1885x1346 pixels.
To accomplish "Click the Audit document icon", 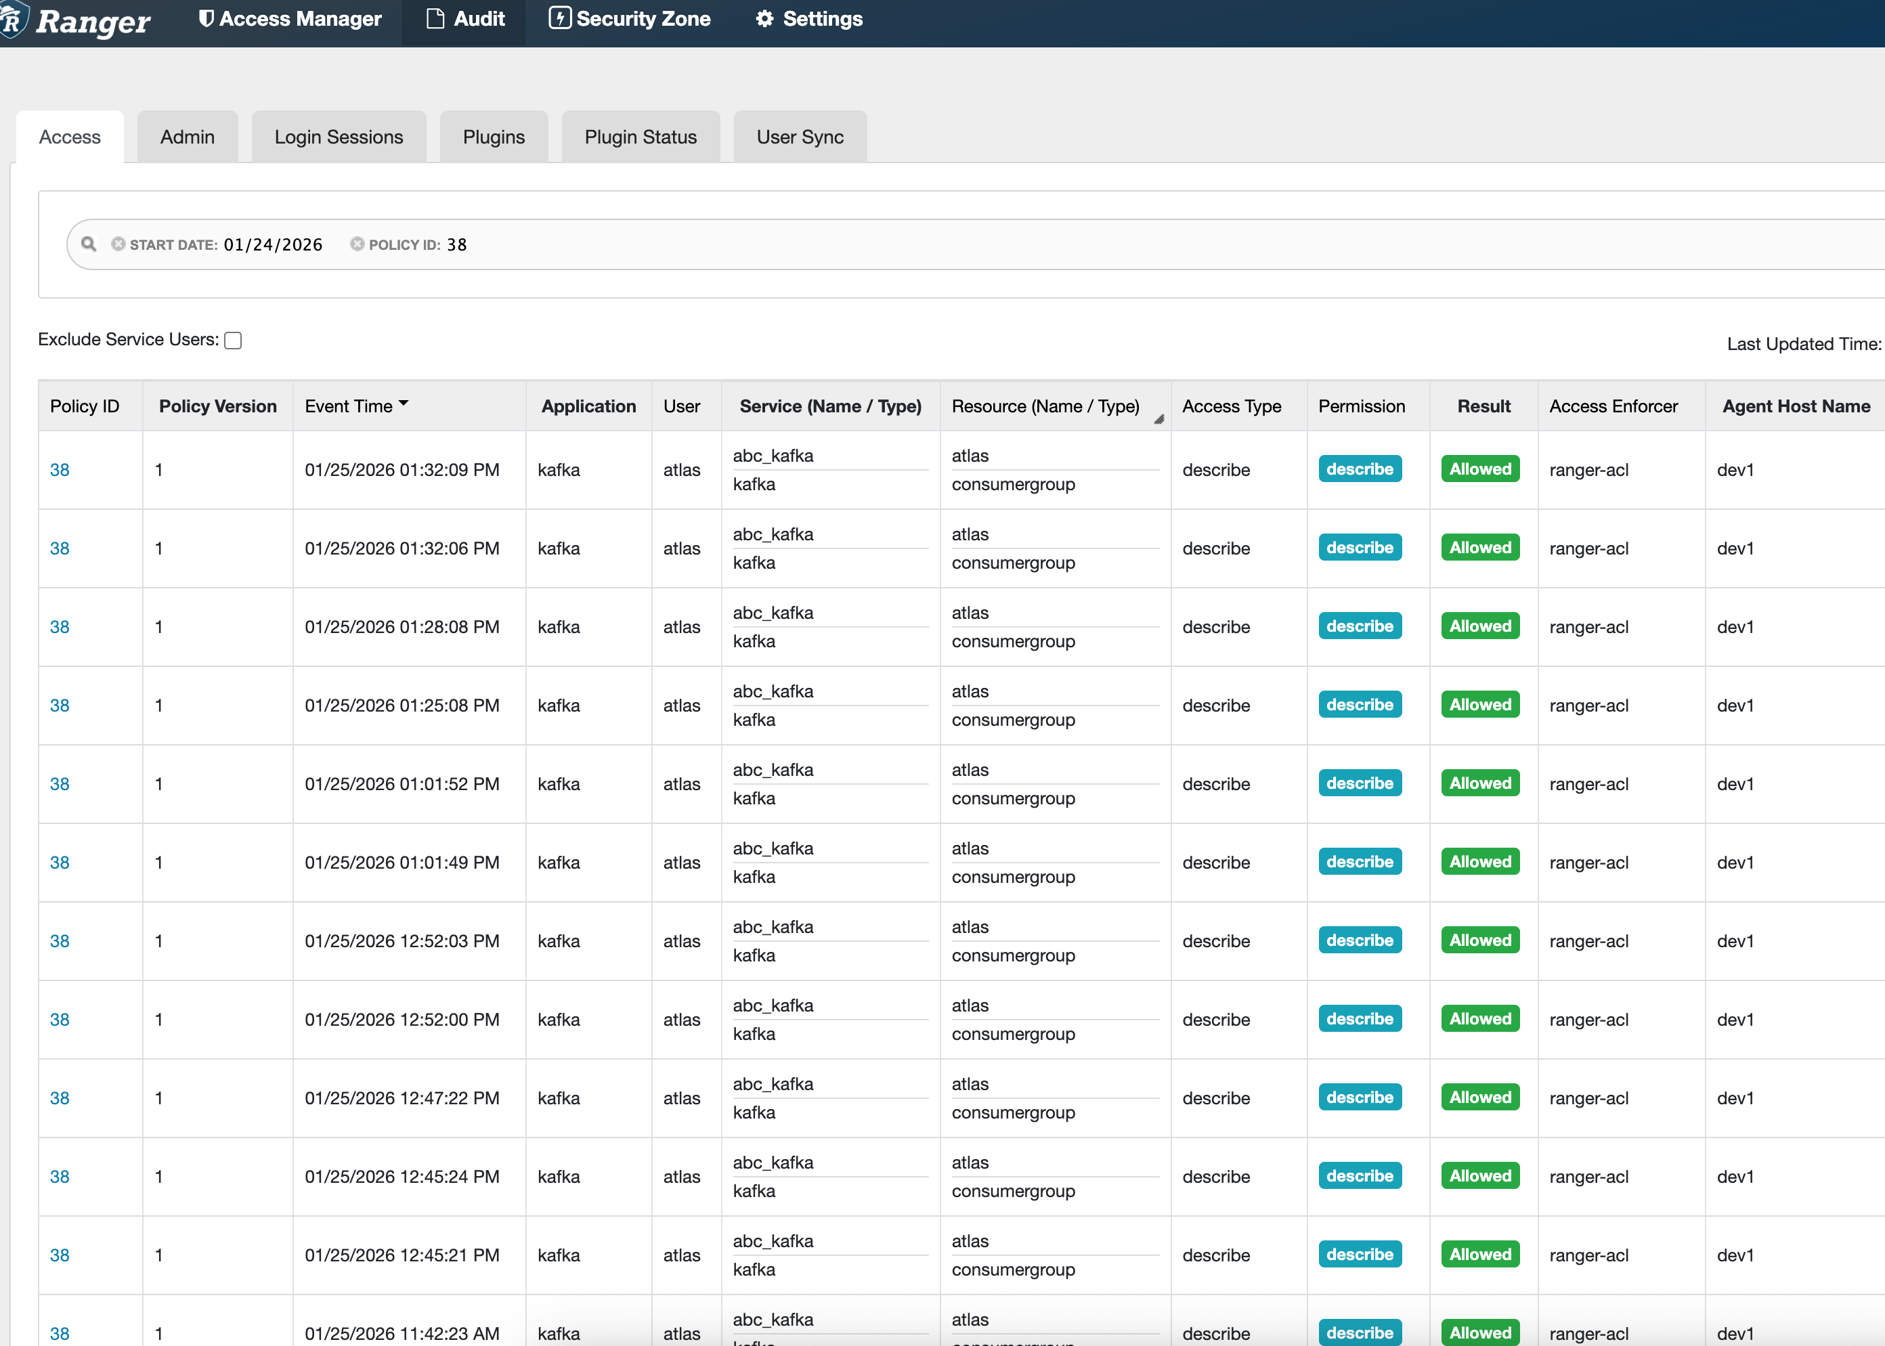I will click(435, 18).
